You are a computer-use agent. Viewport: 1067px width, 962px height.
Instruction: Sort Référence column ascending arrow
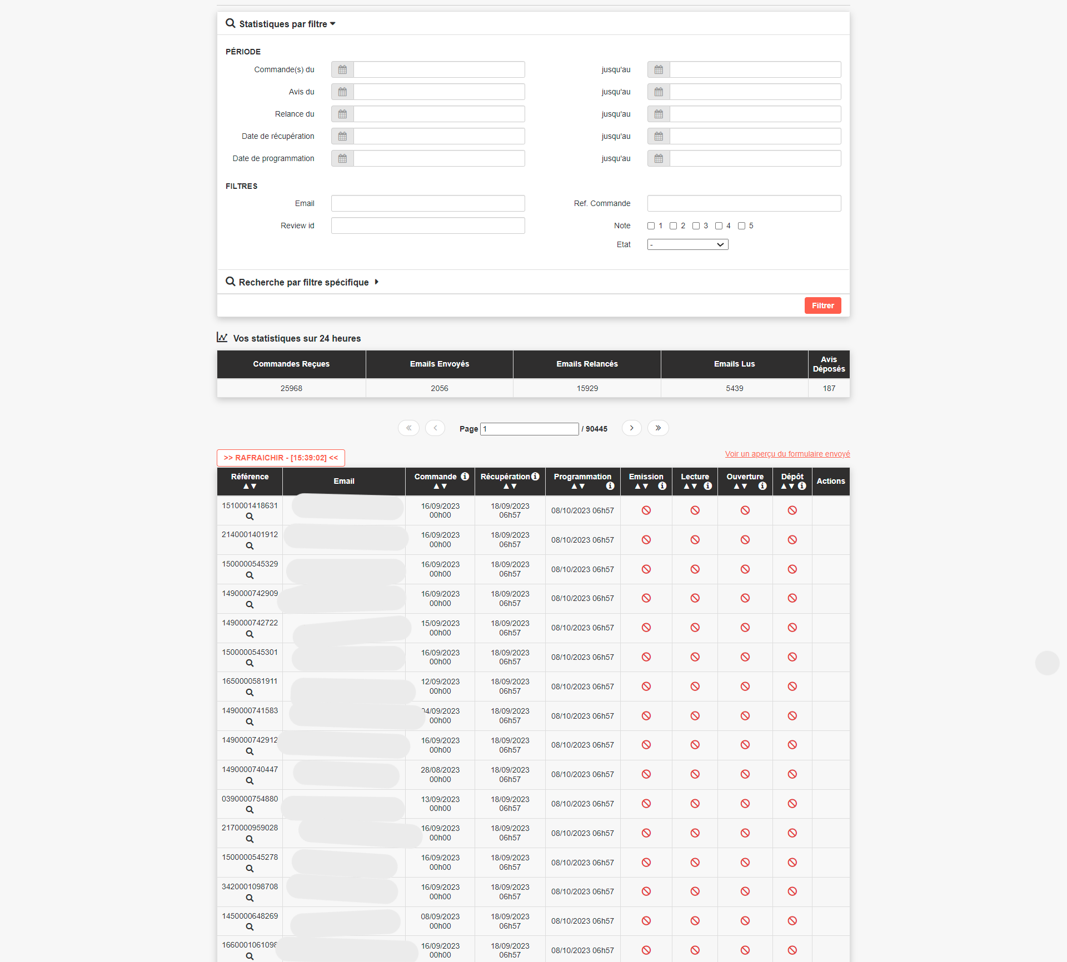(246, 487)
